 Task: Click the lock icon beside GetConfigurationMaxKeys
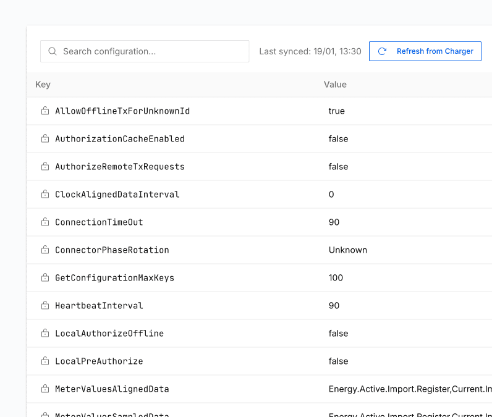click(x=45, y=277)
